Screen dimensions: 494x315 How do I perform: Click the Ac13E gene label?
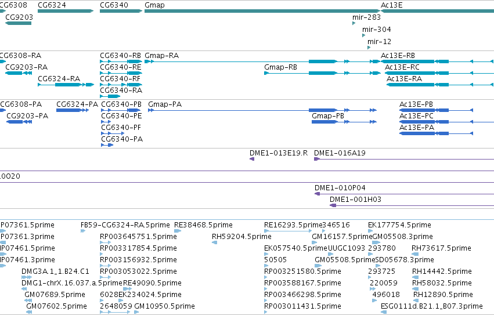pyautogui.click(x=391, y=5)
